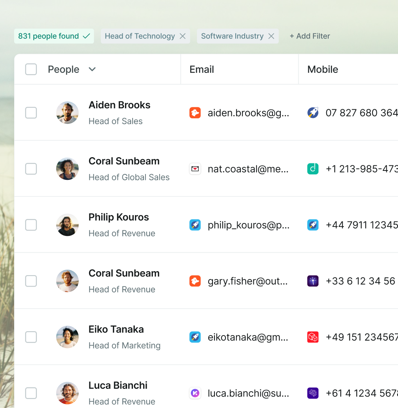Click the green d icon beside +1 213 number
The height and width of the screenshot is (408, 398).
pyautogui.click(x=313, y=169)
